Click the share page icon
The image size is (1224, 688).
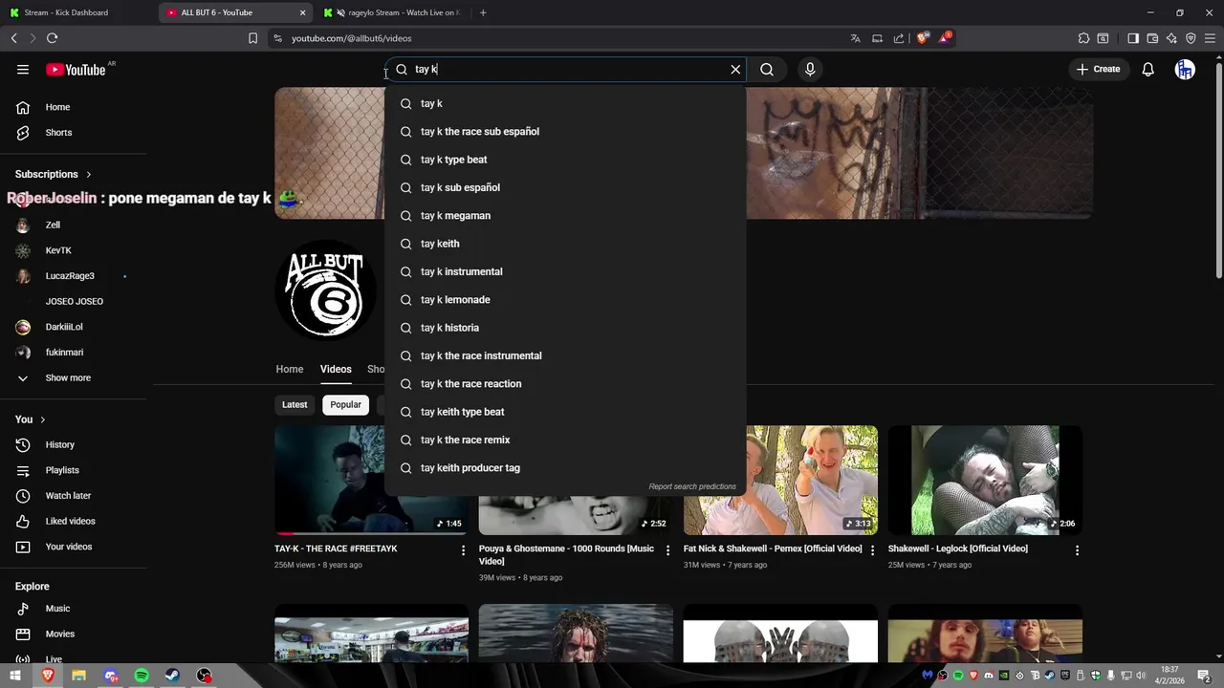pyautogui.click(x=899, y=38)
